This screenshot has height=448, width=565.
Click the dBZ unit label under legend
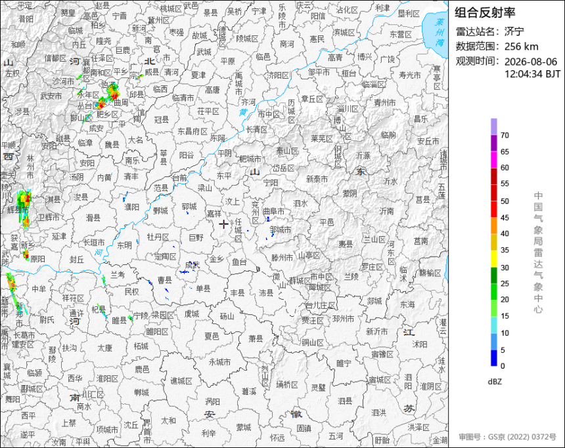[495, 382]
